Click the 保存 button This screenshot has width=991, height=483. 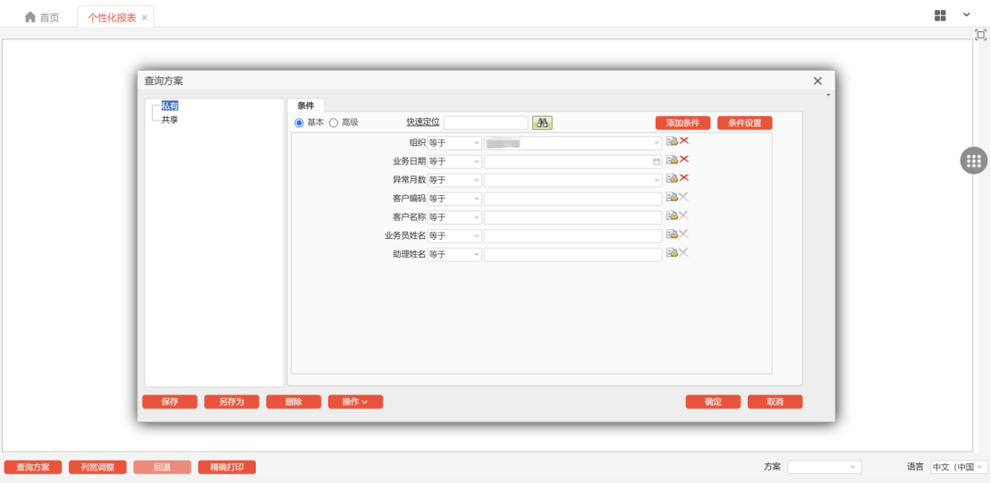point(169,402)
